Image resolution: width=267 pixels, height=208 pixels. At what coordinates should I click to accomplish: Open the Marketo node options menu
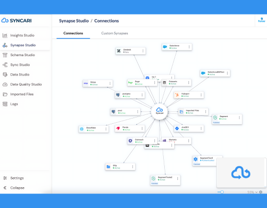pos(189,140)
